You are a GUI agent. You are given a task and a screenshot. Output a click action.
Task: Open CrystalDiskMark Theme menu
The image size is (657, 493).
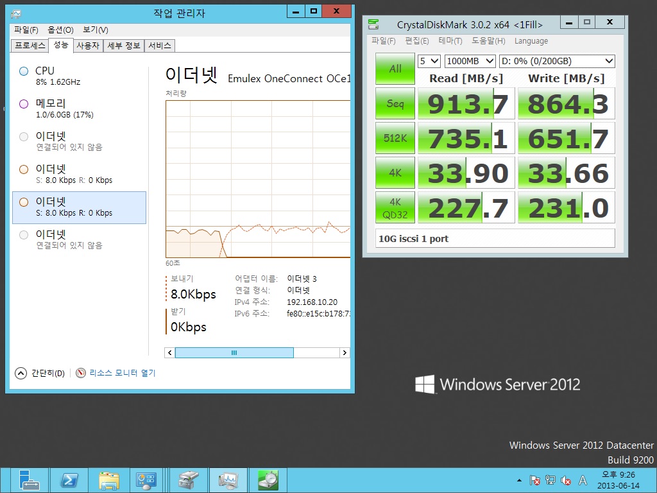[x=450, y=40]
